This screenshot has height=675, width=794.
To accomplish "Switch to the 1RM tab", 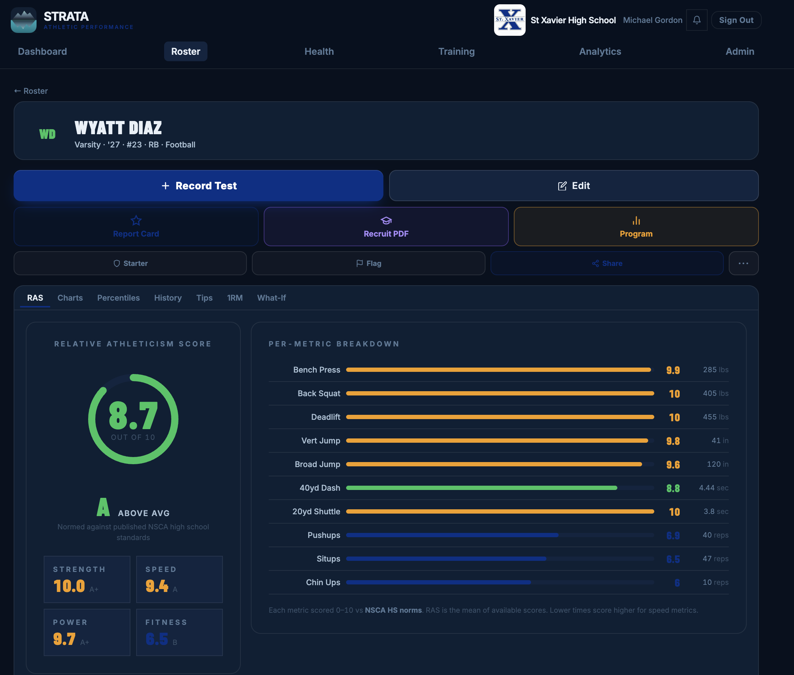I will click(x=235, y=298).
